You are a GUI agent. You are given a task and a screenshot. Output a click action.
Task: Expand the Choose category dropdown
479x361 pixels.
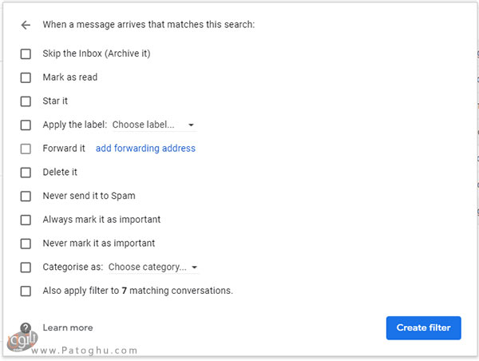148,267
